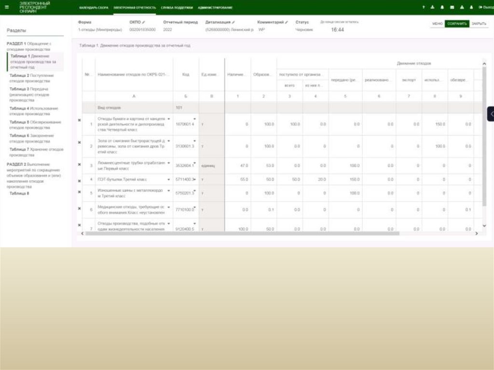Delete row 1 paper and cardboard waste
The width and height of the screenshot is (494, 370).
click(80, 120)
